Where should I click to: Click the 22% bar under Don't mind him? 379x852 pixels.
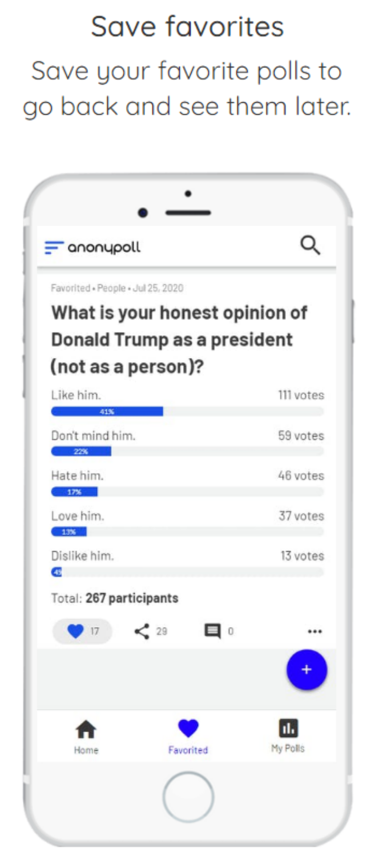click(x=82, y=451)
